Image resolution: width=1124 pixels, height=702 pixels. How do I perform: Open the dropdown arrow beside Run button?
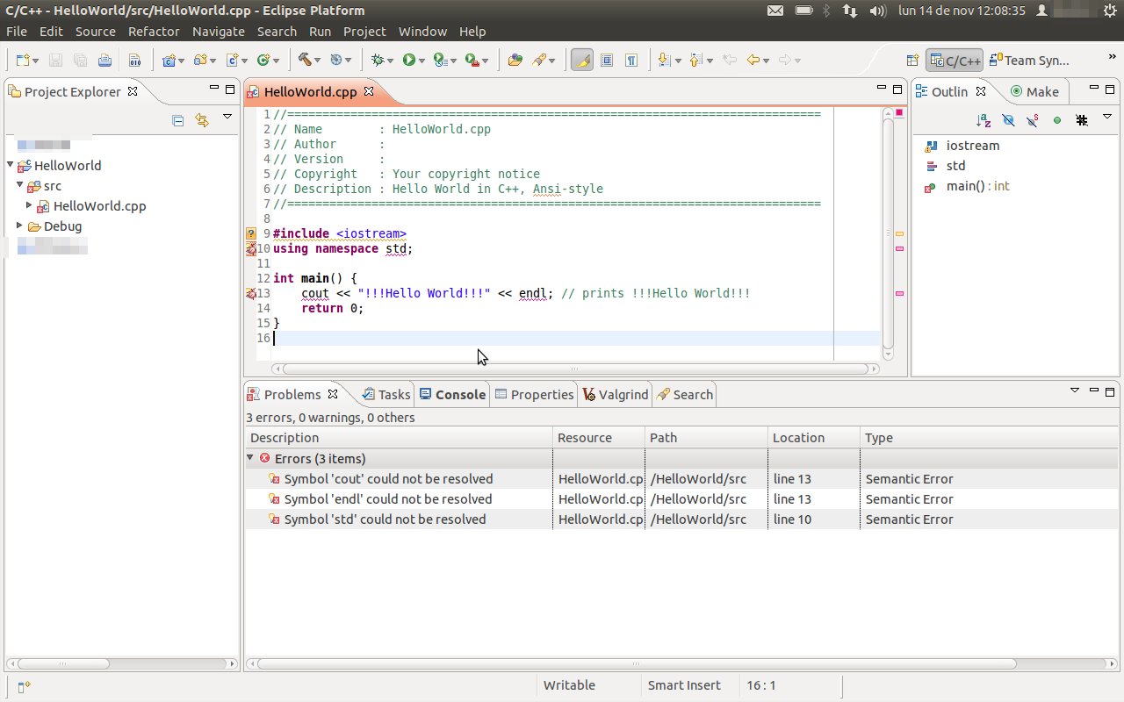pyautogui.click(x=422, y=61)
